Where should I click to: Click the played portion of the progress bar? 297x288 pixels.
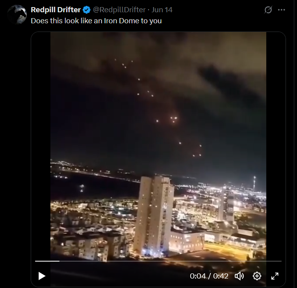click(47, 261)
